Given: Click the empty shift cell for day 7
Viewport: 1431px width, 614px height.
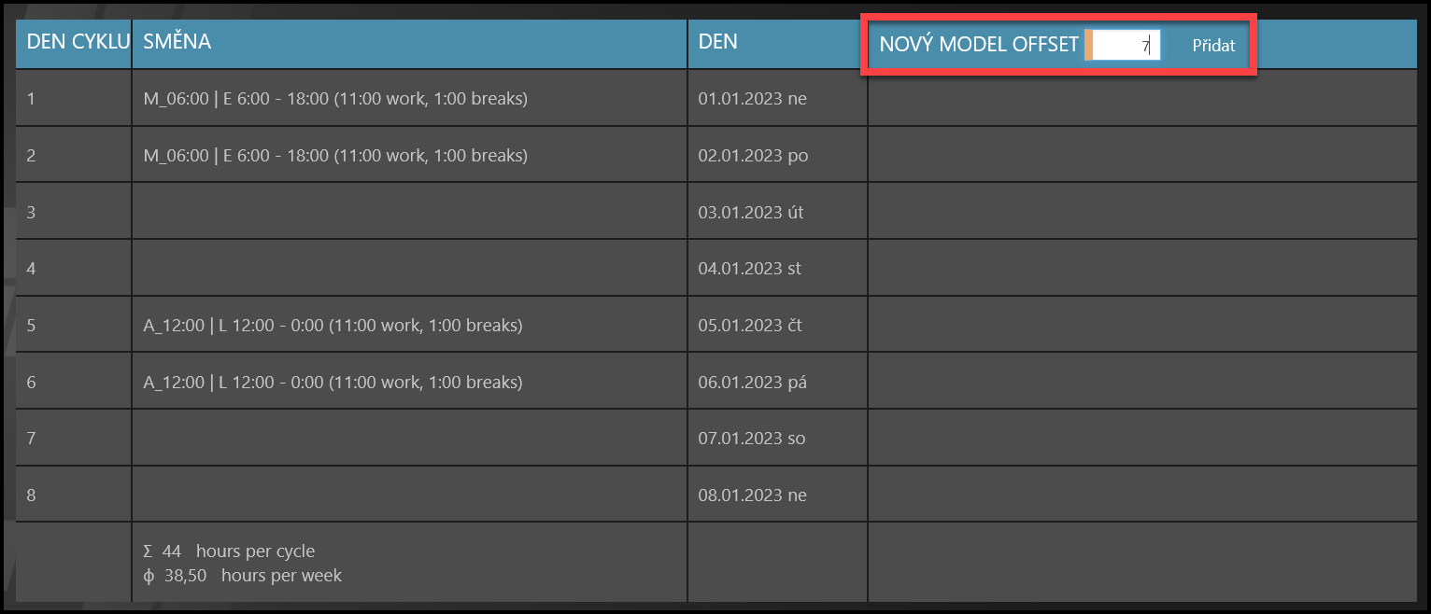Looking at the screenshot, I should pyautogui.click(x=409, y=439).
